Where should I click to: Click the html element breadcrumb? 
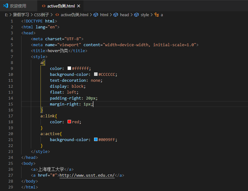click(104, 15)
